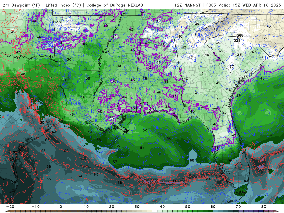This screenshot has height=213, width=284.
Task: Click the "50" label below the color bar
Action: point(188,207)
